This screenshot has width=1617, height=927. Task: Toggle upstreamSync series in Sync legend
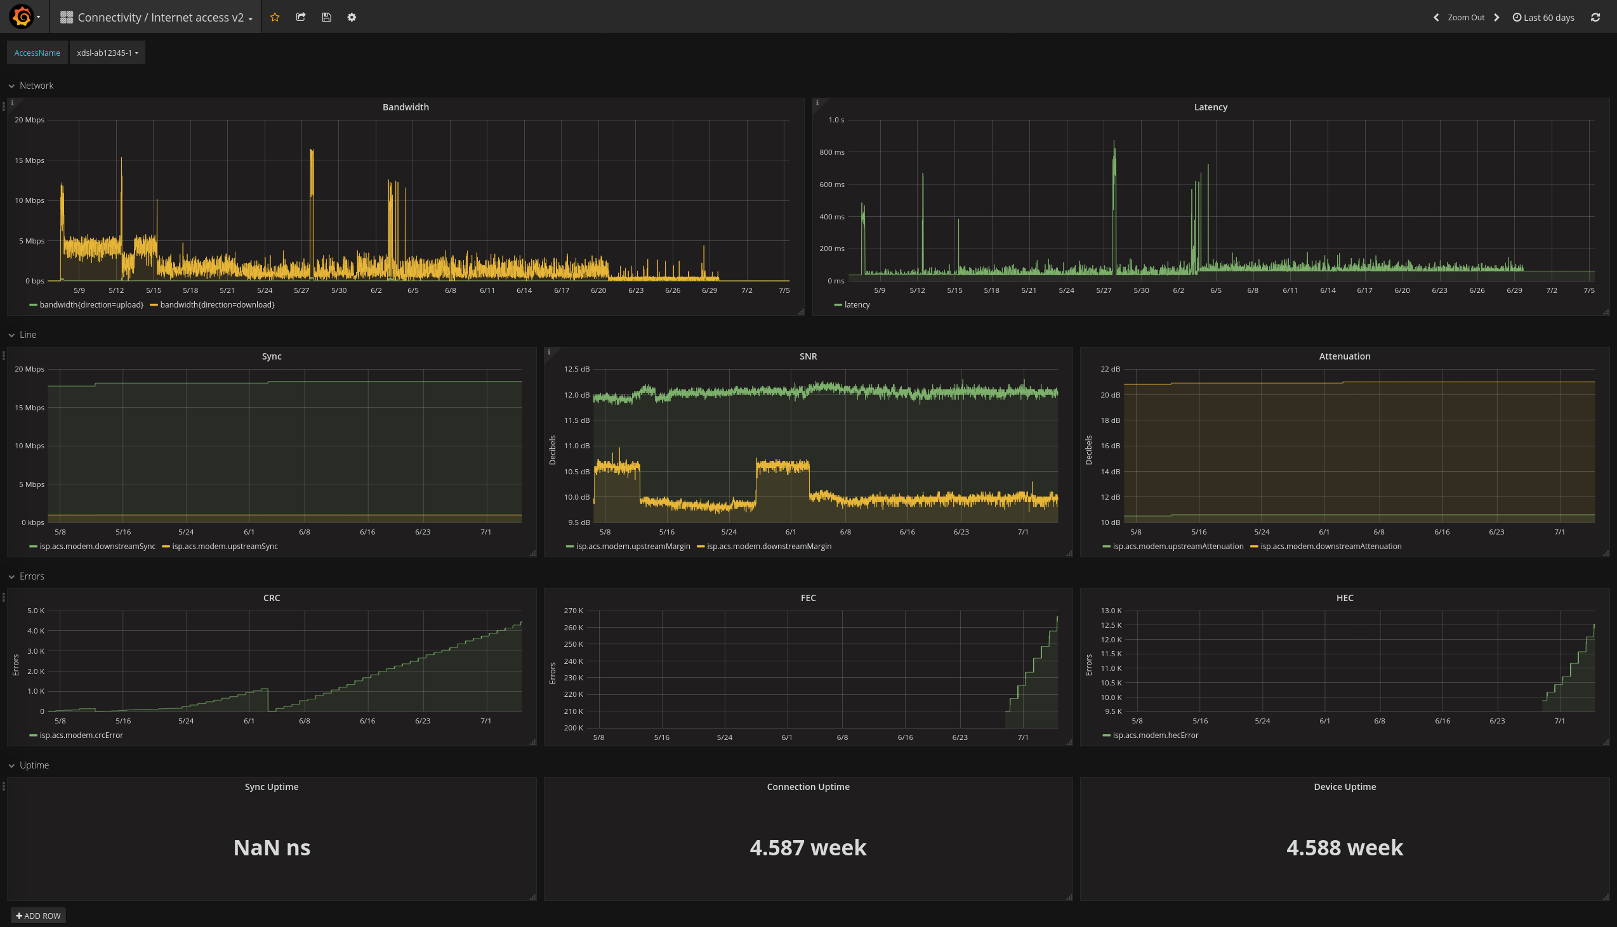[x=224, y=547]
